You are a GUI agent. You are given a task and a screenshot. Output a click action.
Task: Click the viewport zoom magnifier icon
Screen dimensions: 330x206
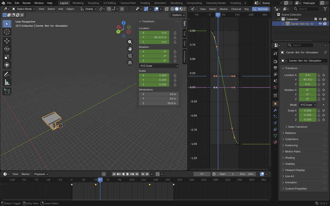[x=130, y=42]
